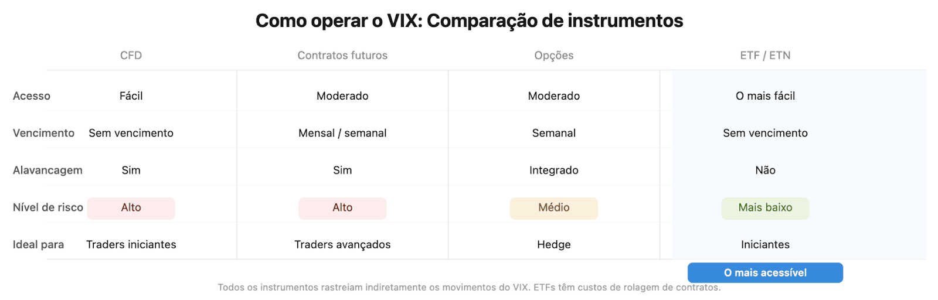The height and width of the screenshot is (300, 938).
Task: Click the Hedge cell in Opções column
Action: [x=553, y=245]
